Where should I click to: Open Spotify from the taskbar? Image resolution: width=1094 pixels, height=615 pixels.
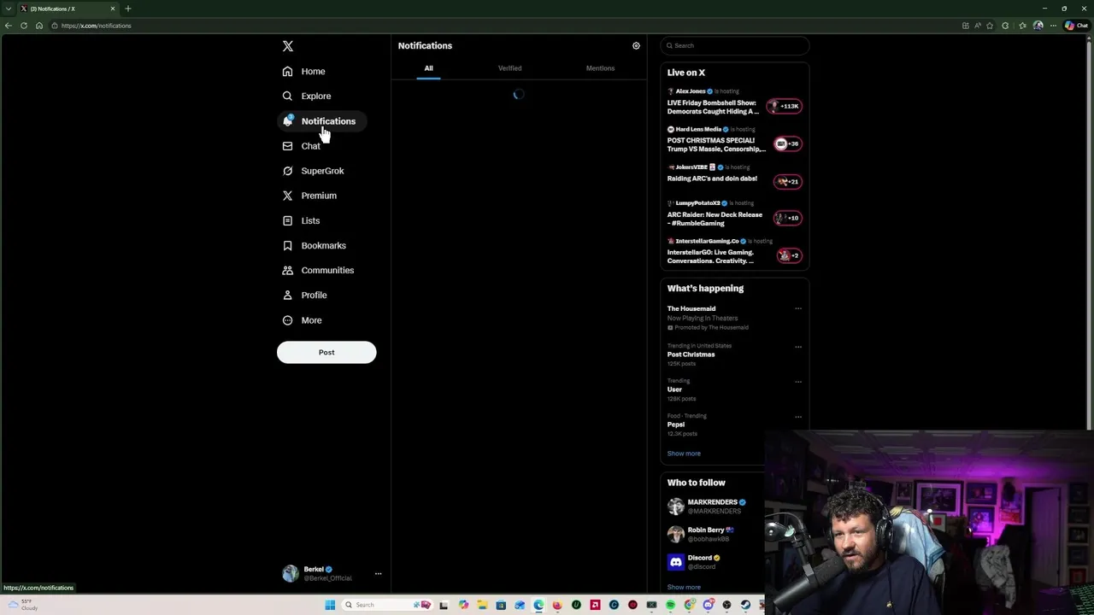pyautogui.click(x=670, y=605)
